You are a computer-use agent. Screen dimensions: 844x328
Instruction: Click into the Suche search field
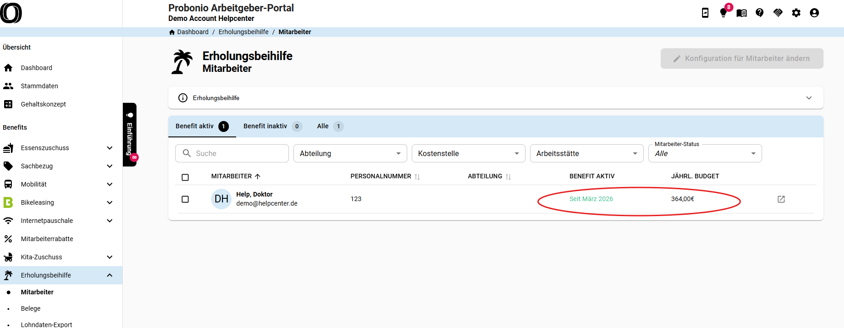pos(232,153)
